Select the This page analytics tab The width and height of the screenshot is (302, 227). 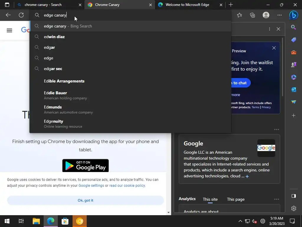click(x=236, y=200)
